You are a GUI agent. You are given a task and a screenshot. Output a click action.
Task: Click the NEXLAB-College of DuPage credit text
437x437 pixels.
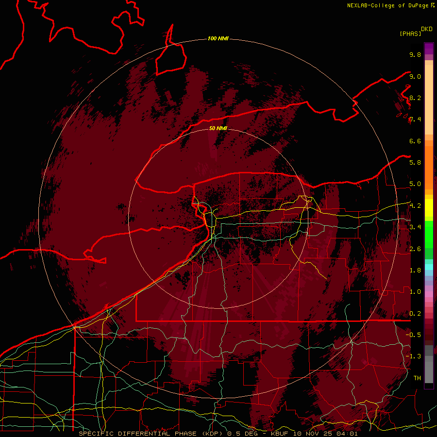[x=387, y=5]
